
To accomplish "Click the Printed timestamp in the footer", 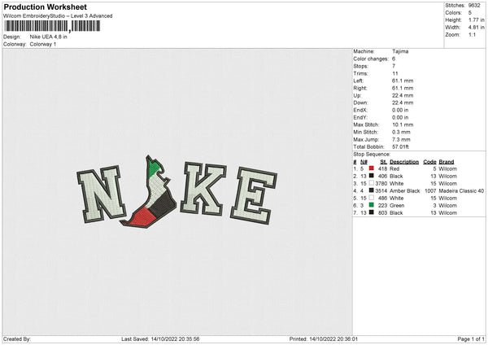I will pos(333,338).
